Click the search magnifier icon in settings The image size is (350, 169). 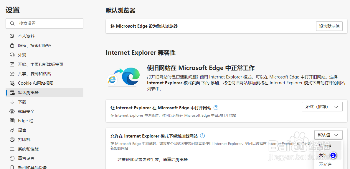tap(12, 24)
